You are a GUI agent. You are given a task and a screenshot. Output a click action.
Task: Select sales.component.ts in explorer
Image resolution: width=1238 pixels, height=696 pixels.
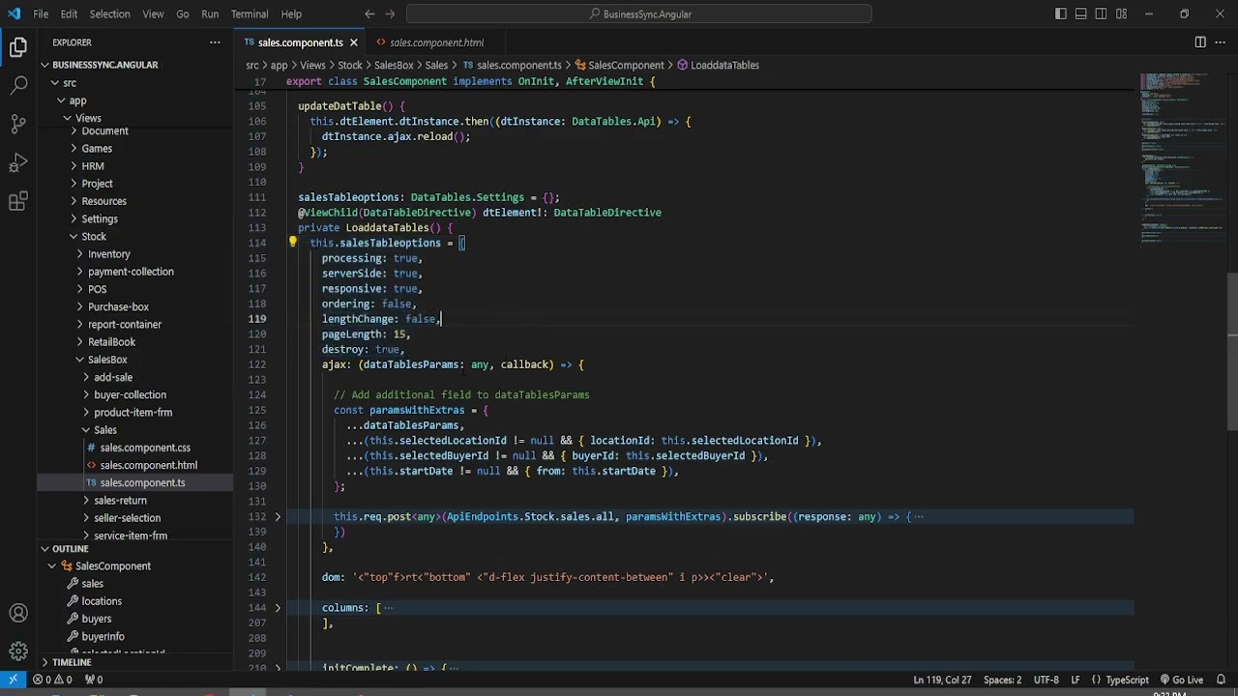pyautogui.click(x=142, y=482)
